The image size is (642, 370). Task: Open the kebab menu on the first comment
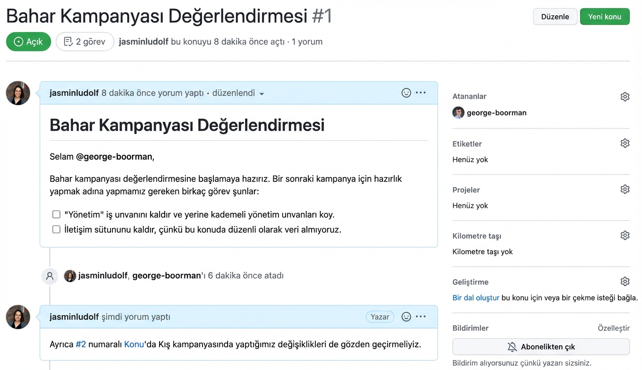click(421, 92)
